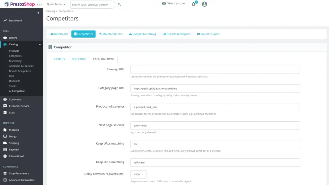Image resolution: width=329 pixels, height=185 pixels.
Task: Open Shop Parameters text in sidebar
Action: (19, 173)
